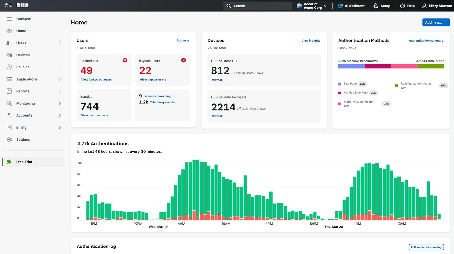Click the Billing sidebar icon

pyautogui.click(x=9, y=128)
